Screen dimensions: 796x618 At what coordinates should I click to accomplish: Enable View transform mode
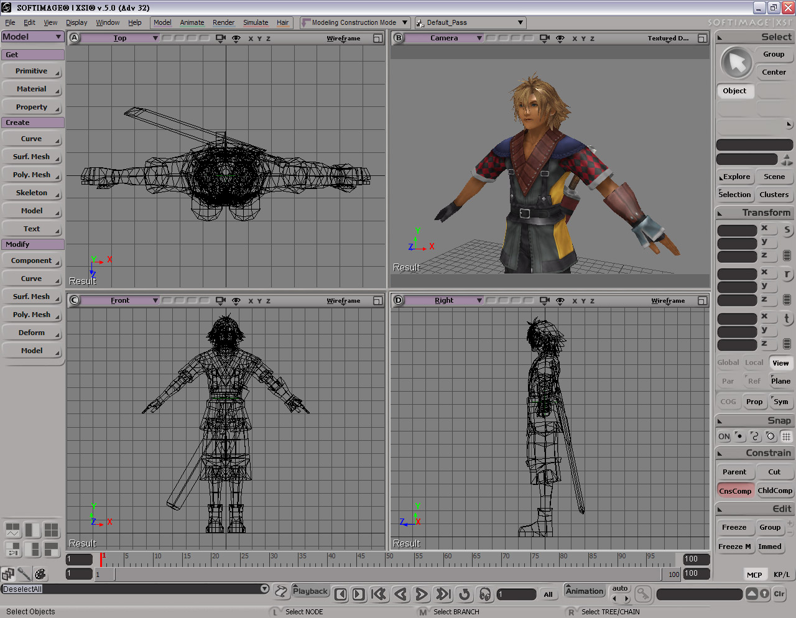pyautogui.click(x=780, y=363)
